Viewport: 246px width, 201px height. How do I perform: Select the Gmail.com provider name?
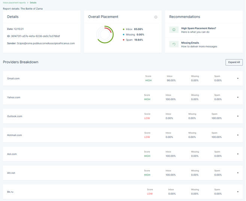pyautogui.click(x=13, y=78)
